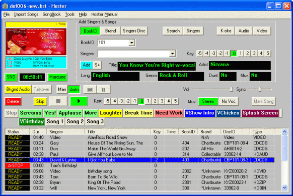
Task: Open the BookID dropdown
Action: 132,43
